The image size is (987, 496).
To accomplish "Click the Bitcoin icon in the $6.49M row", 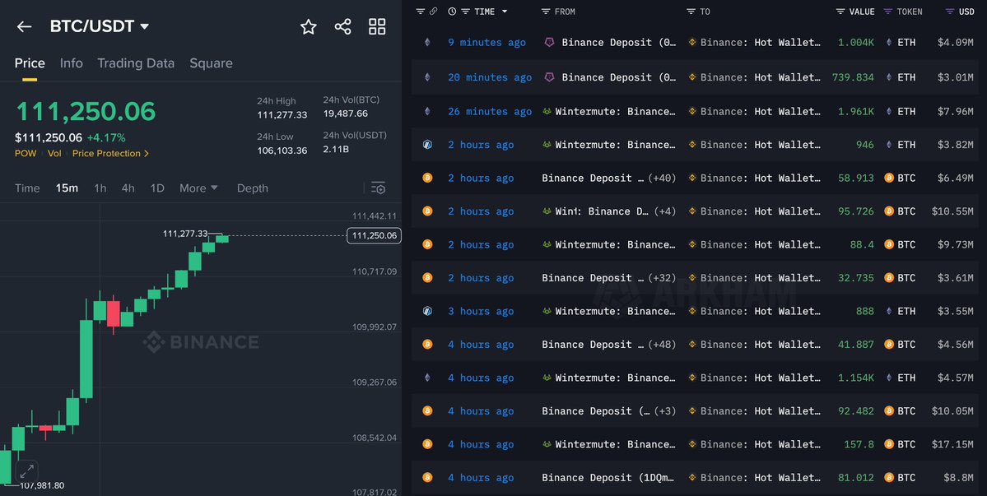I will click(427, 178).
